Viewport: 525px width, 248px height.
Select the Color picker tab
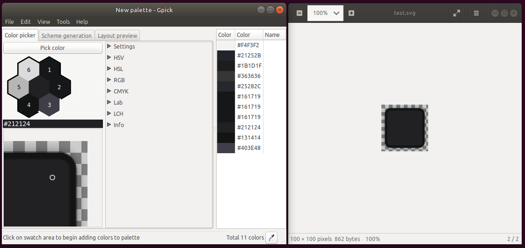click(x=20, y=35)
